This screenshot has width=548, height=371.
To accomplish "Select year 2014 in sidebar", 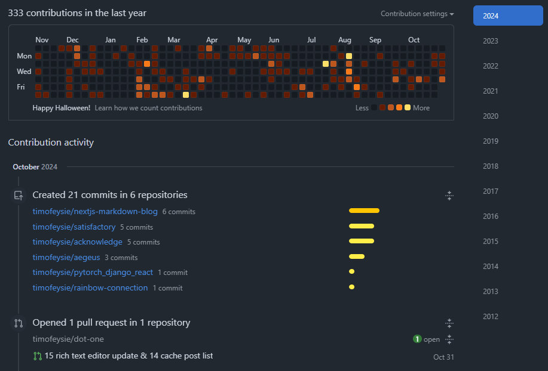I will (491, 267).
